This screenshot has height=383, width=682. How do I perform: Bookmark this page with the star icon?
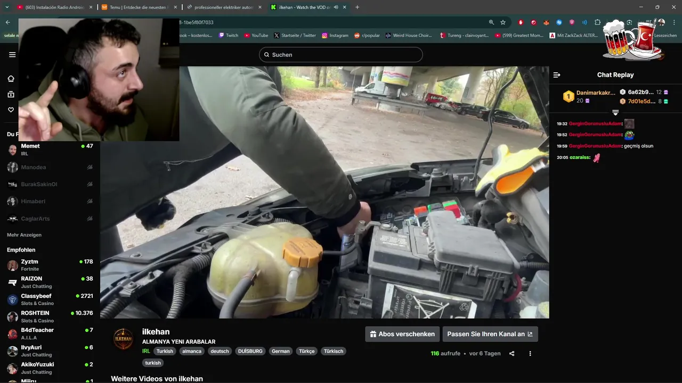(x=503, y=22)
